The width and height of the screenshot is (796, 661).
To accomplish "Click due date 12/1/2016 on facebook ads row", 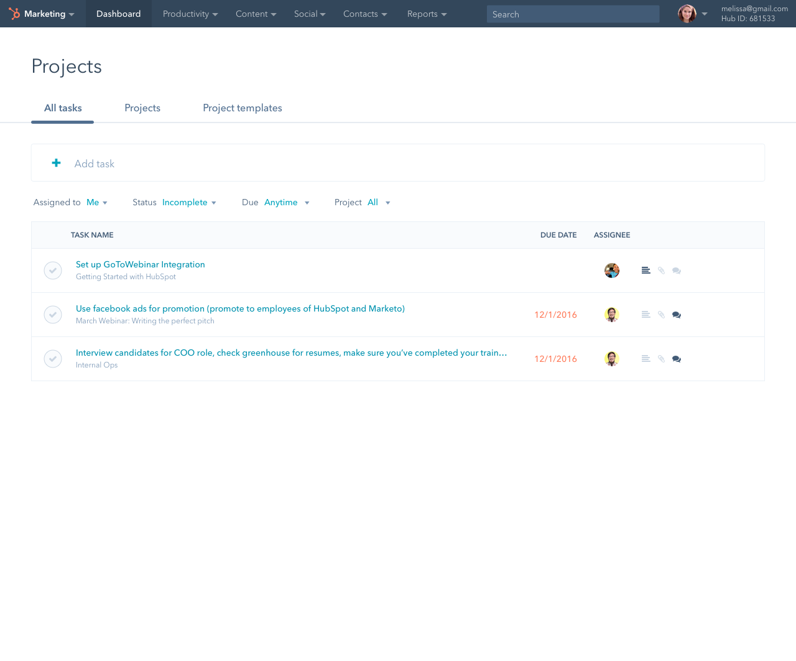I will (555, 315).
